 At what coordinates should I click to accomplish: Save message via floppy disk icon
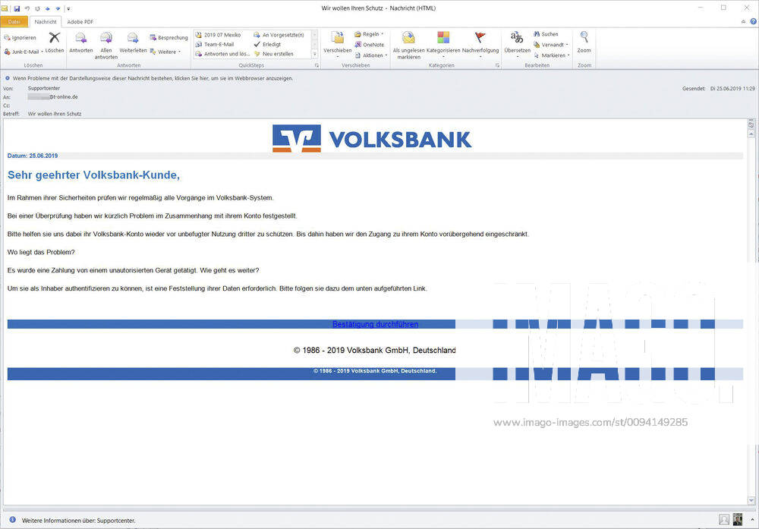[17, 8]
